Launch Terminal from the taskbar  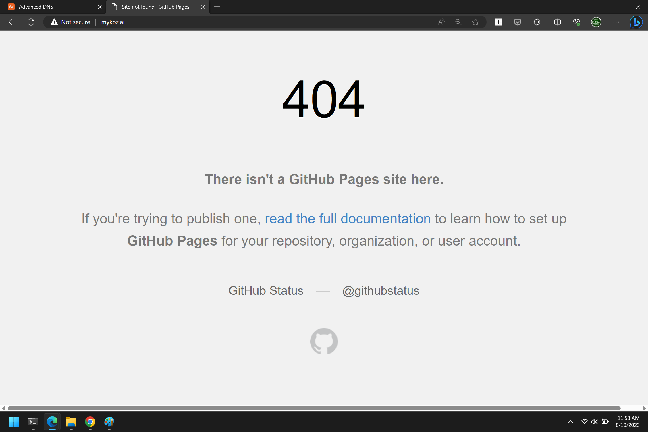33,422
